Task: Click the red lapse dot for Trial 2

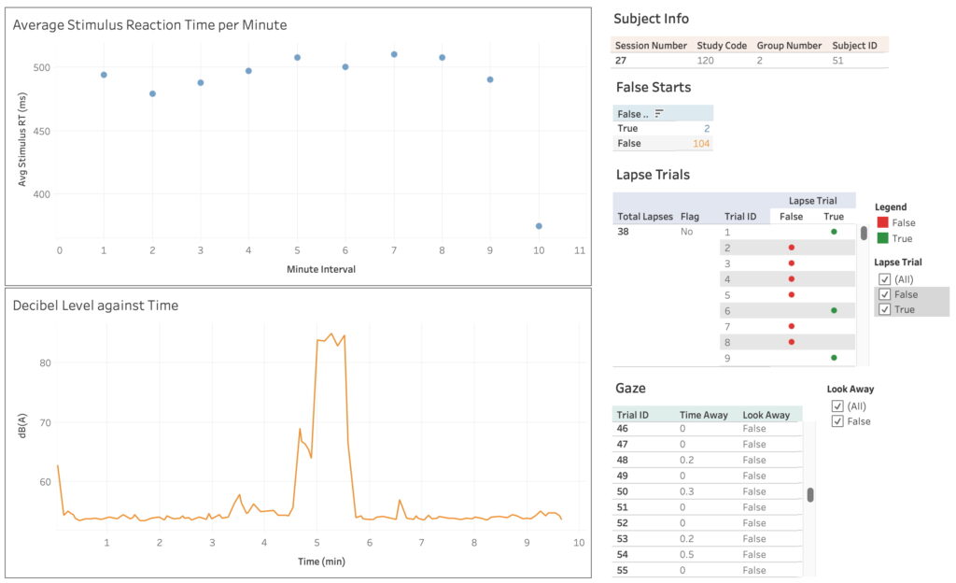Action: [791, 248]
